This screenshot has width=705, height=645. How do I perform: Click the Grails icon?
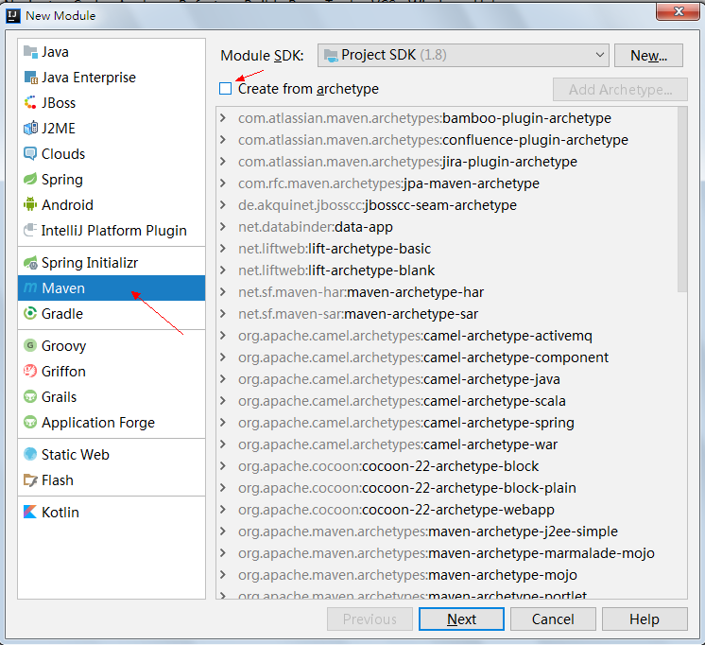click(x=30, y=397)
